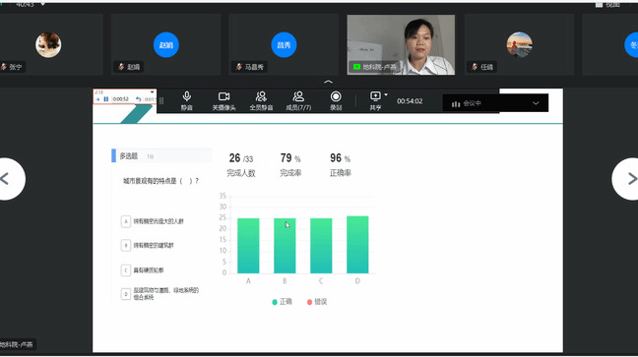Click the 共享 screen share icon
The image size is (638, 357).
tap(375, 100)
